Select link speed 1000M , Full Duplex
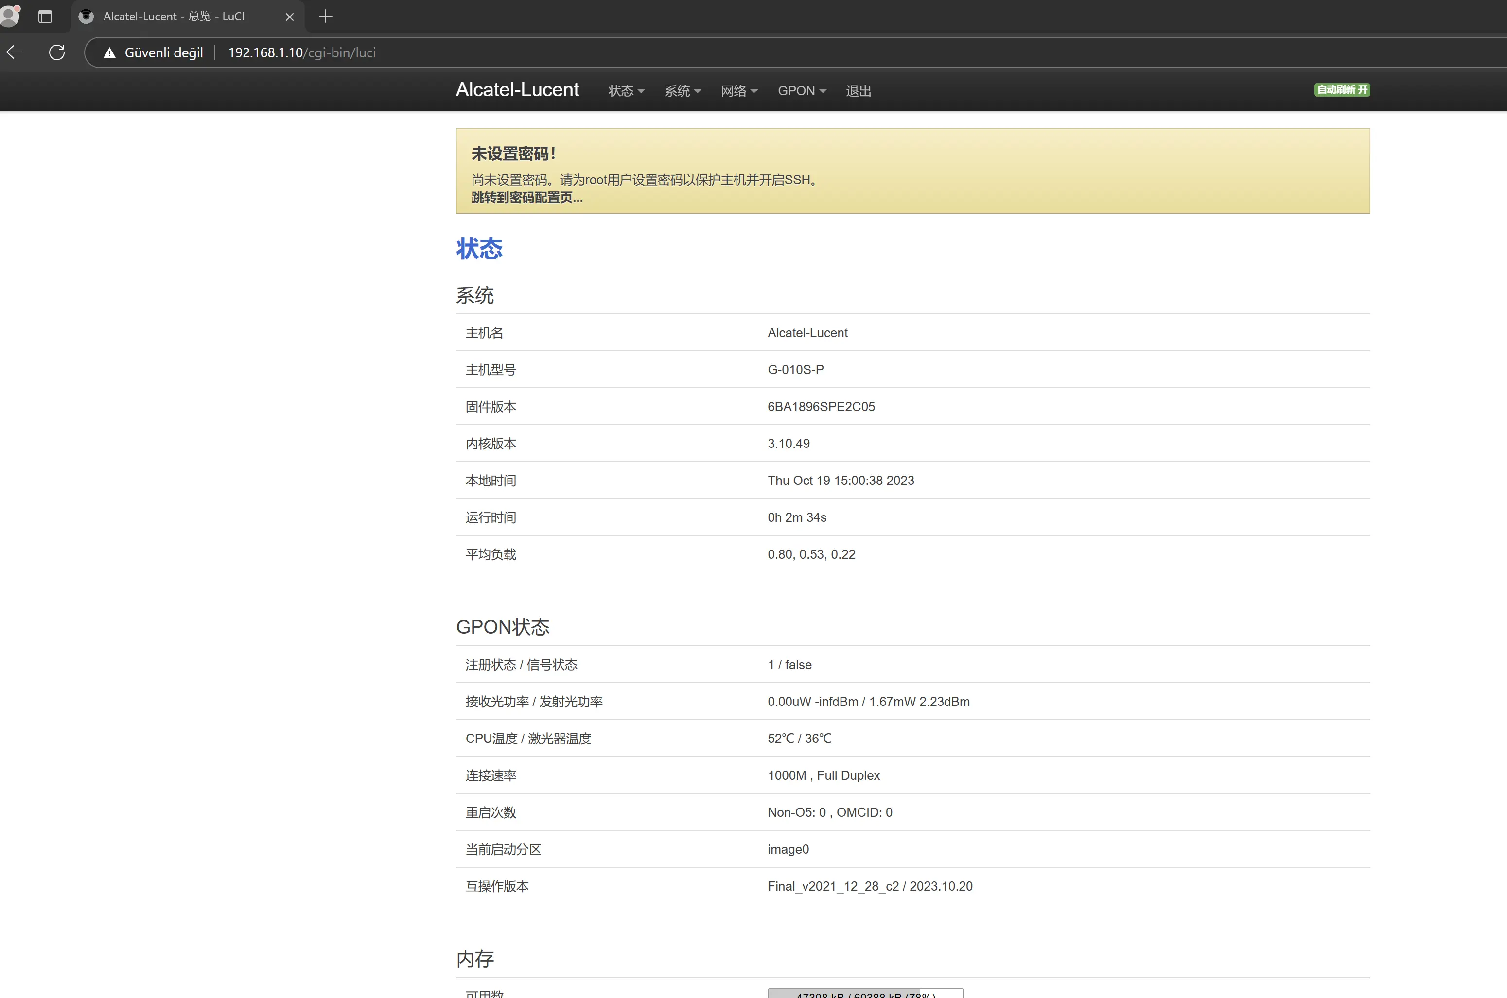This screenshot has width=1507, height=998. pos(823,775)
